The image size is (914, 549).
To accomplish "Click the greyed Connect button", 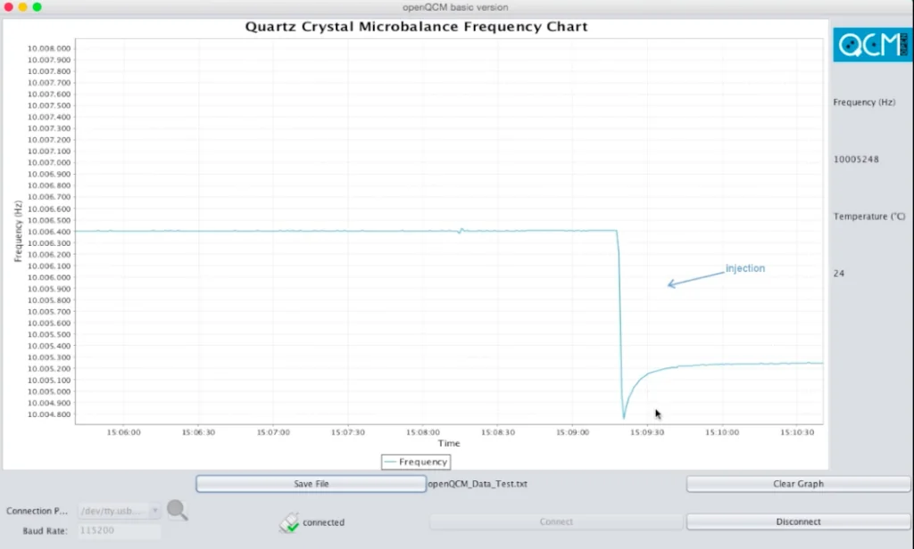I will point(555,521).
